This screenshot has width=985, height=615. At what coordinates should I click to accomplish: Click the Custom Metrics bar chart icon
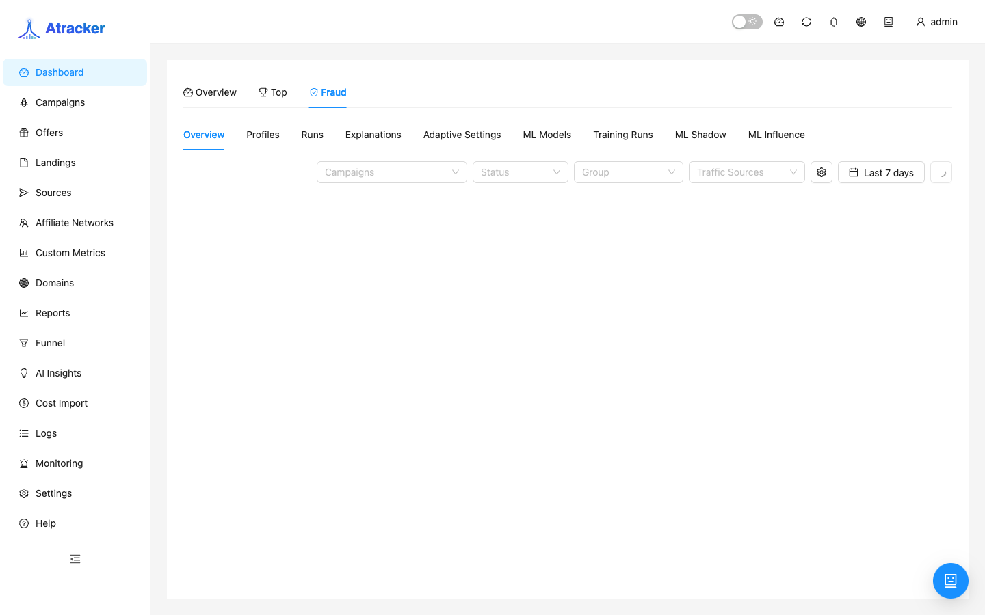tap(24, 253)
